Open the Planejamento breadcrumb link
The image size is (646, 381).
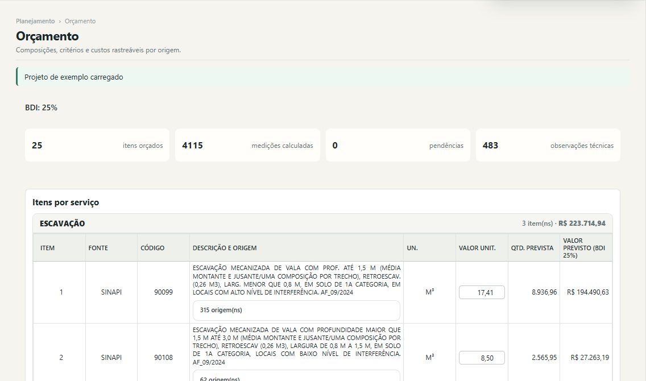pos(35,21)
